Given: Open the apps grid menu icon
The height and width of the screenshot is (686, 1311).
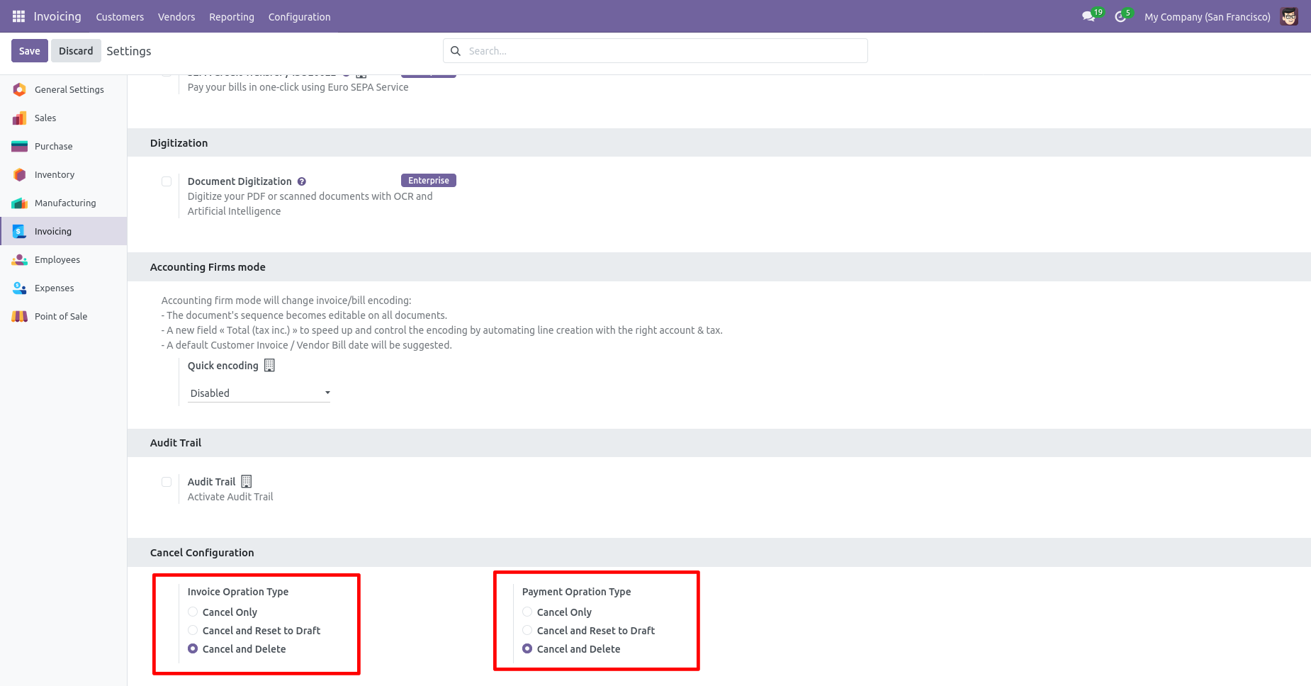Looking at the screenshot, I should pyautogui.click(x=19, y=16).
